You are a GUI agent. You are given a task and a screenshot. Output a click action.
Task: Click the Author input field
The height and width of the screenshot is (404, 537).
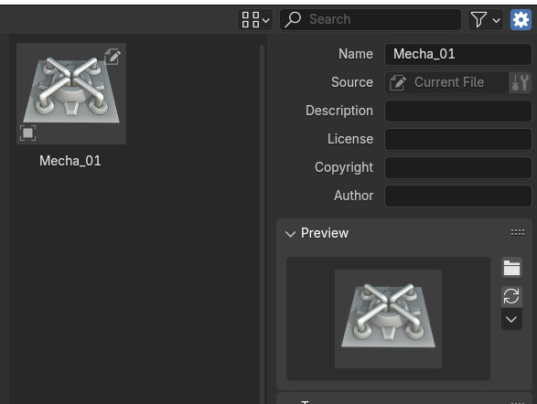point(458,196)
